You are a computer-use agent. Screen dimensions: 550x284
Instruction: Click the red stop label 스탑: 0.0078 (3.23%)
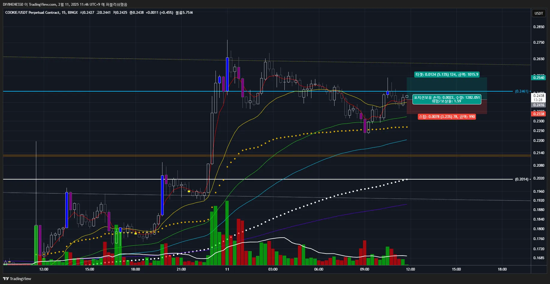coord(447,117)
